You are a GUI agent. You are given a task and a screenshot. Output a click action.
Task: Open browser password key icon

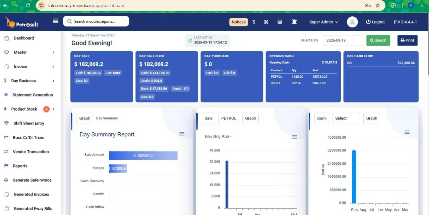click(x=368, y=5)
